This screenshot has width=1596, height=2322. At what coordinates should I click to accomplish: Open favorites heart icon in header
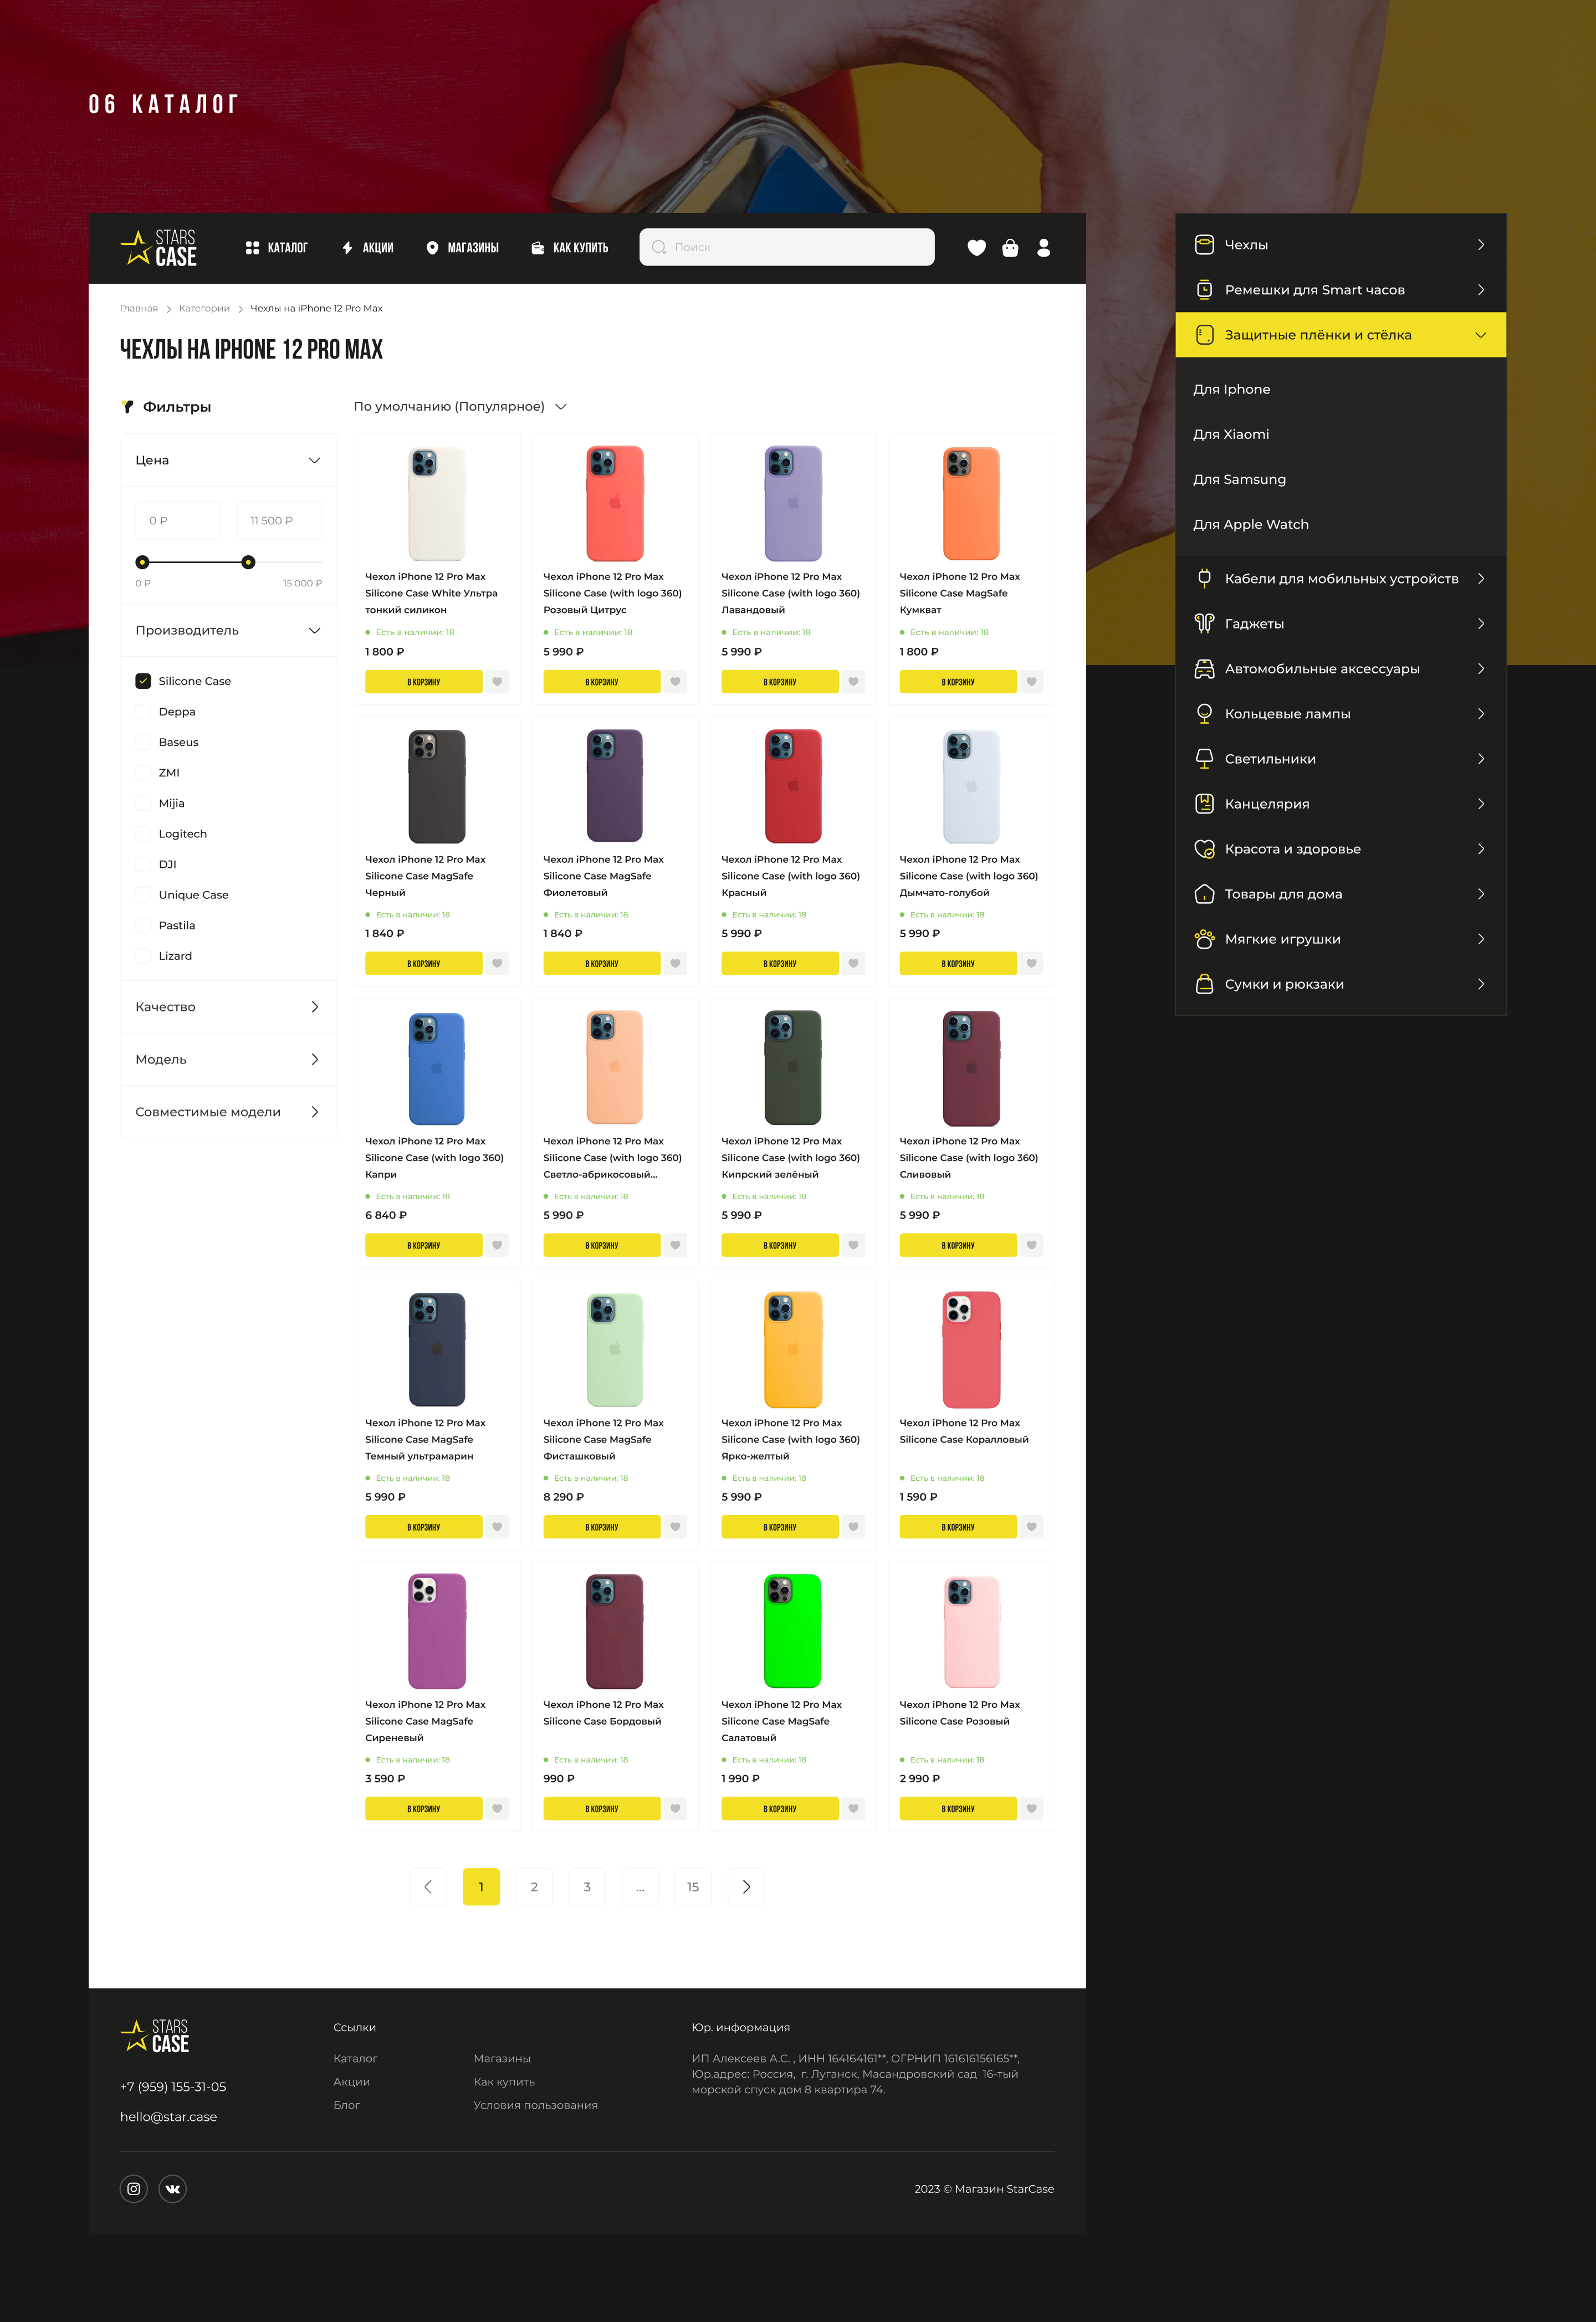(977, 248)
